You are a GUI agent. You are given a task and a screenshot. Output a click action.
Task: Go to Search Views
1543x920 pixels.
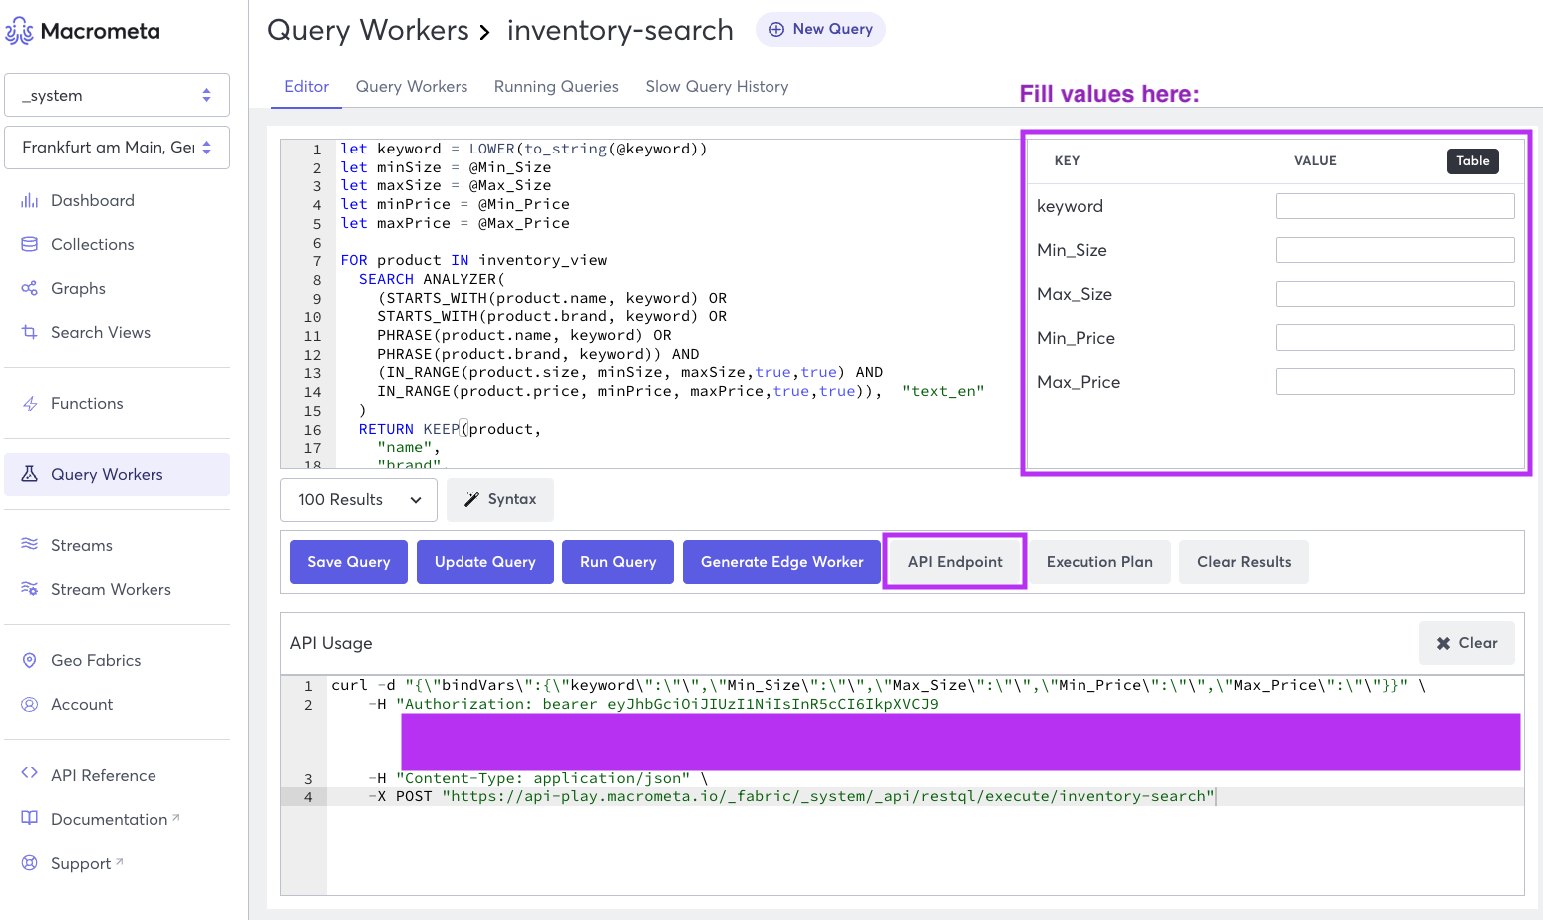(x=100, y=332)
